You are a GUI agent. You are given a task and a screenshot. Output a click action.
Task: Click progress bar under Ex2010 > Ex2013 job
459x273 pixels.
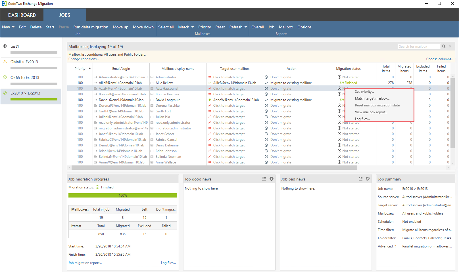point(34,99)
